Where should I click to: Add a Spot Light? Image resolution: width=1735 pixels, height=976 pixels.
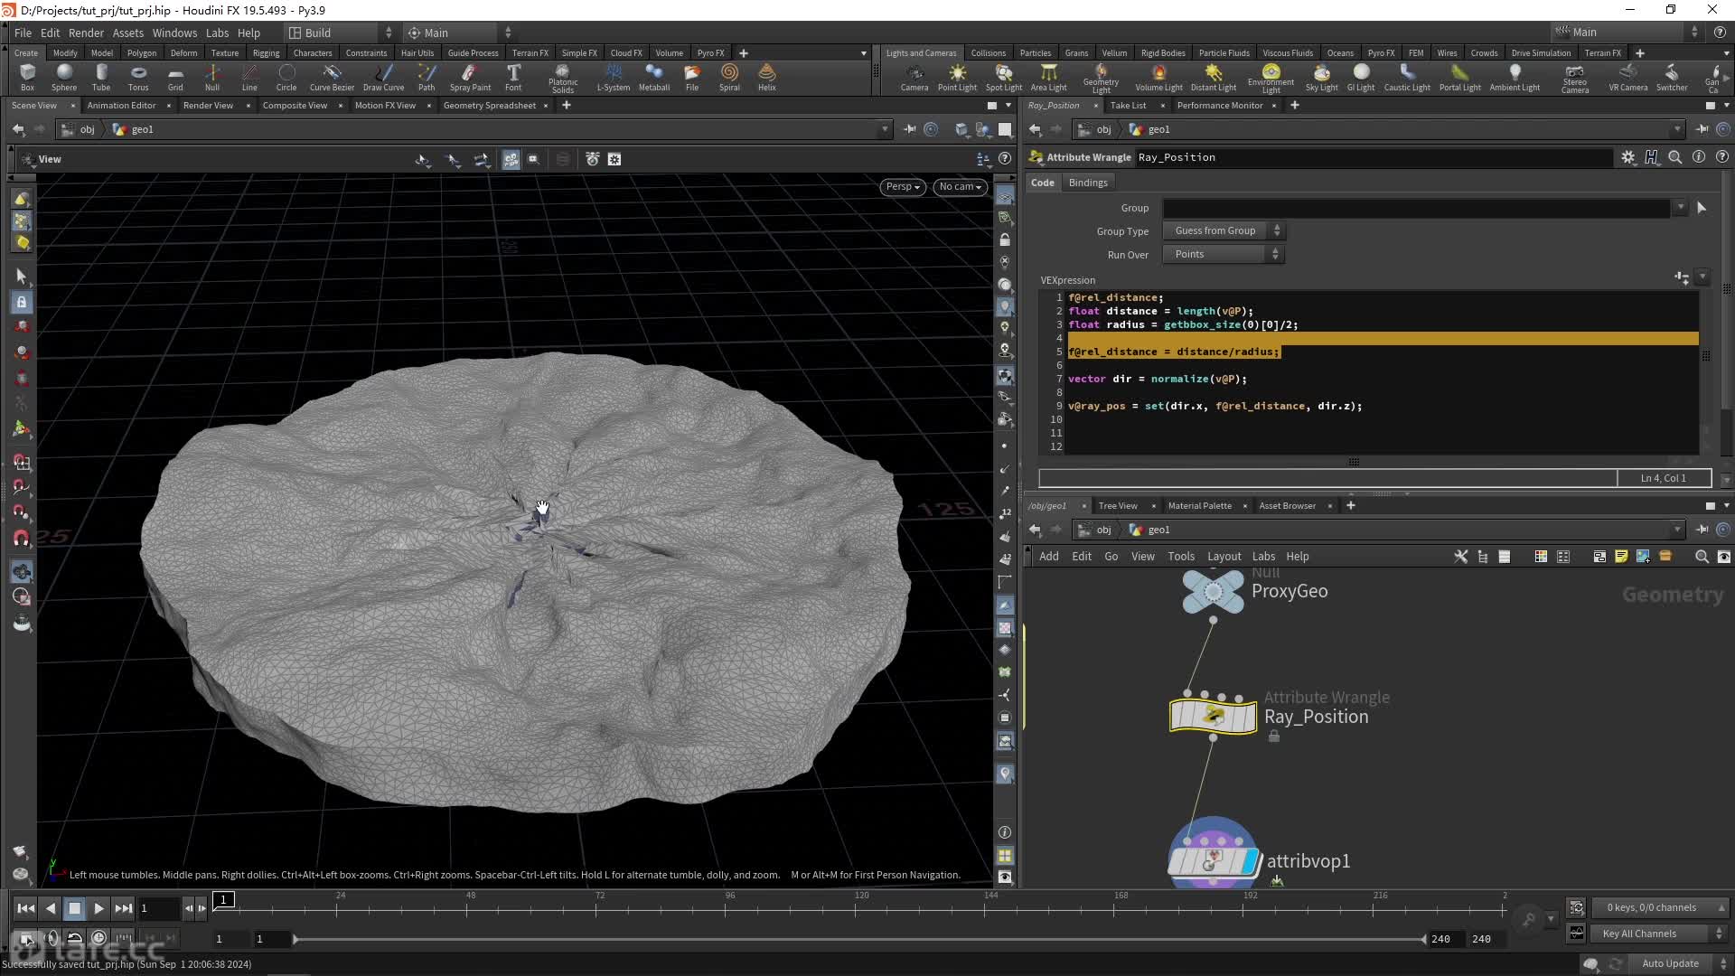(x=1004, y=78)
